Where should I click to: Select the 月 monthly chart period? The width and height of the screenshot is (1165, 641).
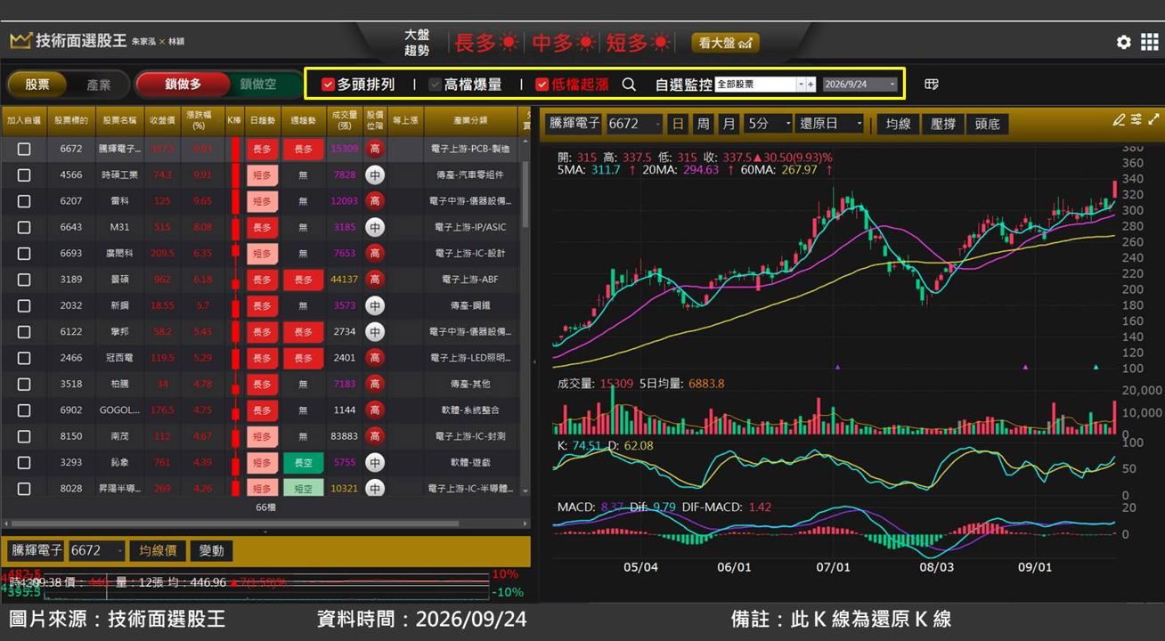pos(729,124)
